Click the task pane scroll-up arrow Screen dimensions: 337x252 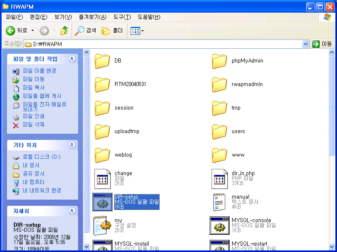86,52
